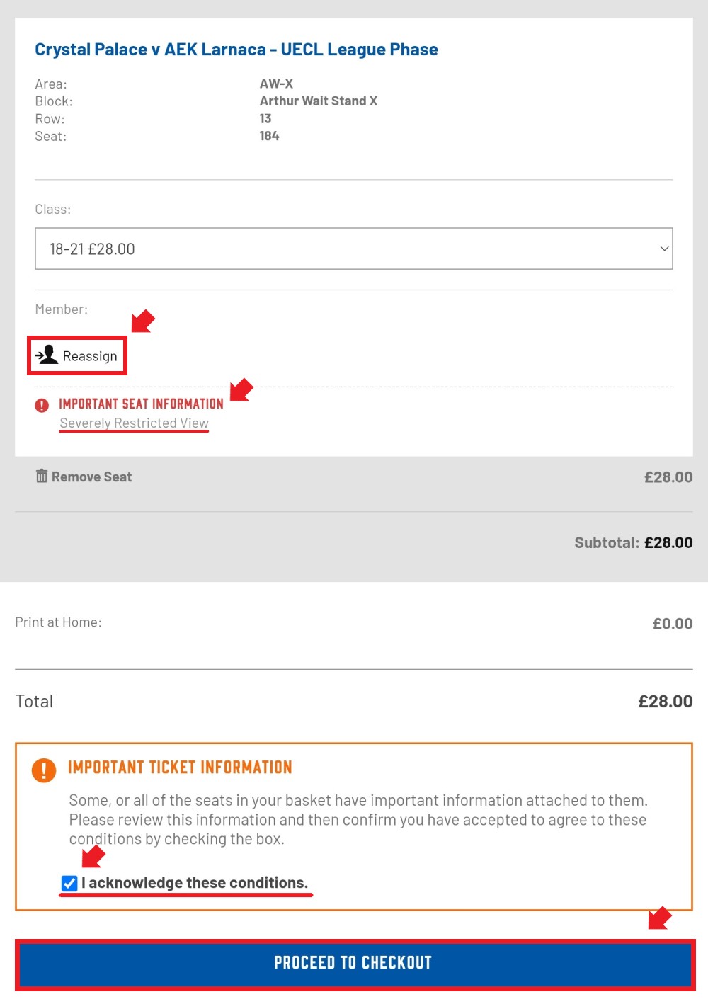Open the Severely Restricted View link
This screenshot has height=1004, width=708.
click(x=134, y=423)
